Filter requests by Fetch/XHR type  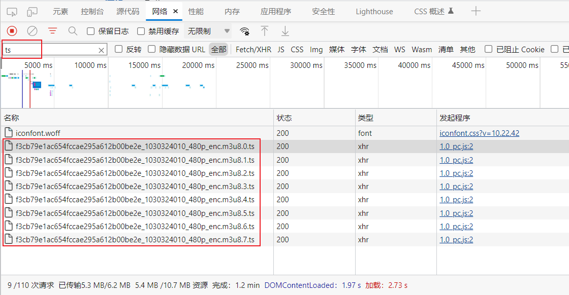[254, 49]
